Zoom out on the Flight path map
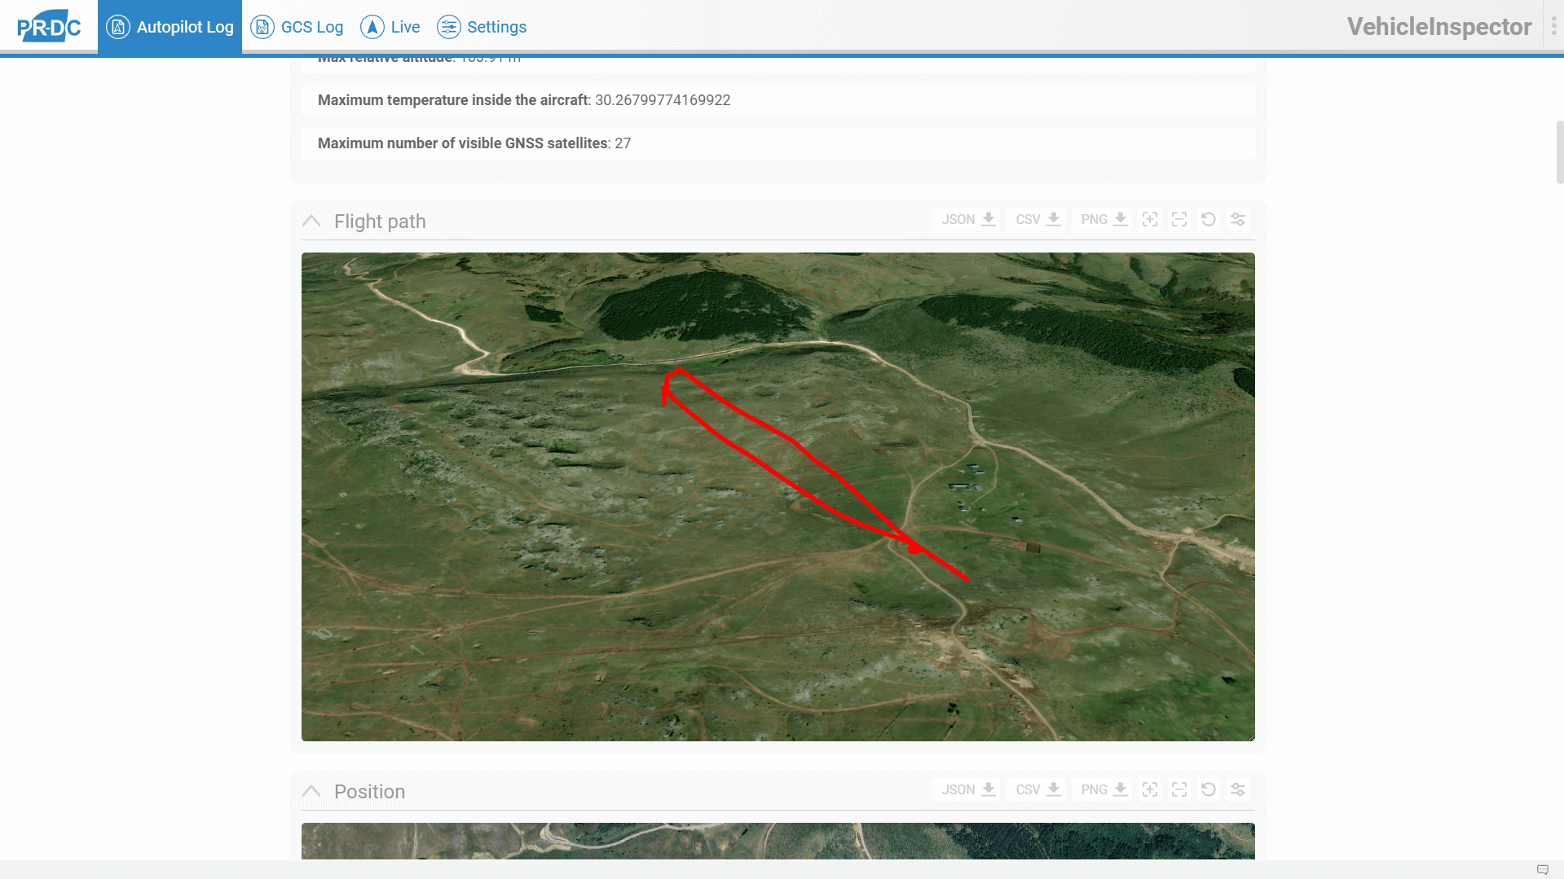This screenshot has height=879, width=1564. (1179, 220)
